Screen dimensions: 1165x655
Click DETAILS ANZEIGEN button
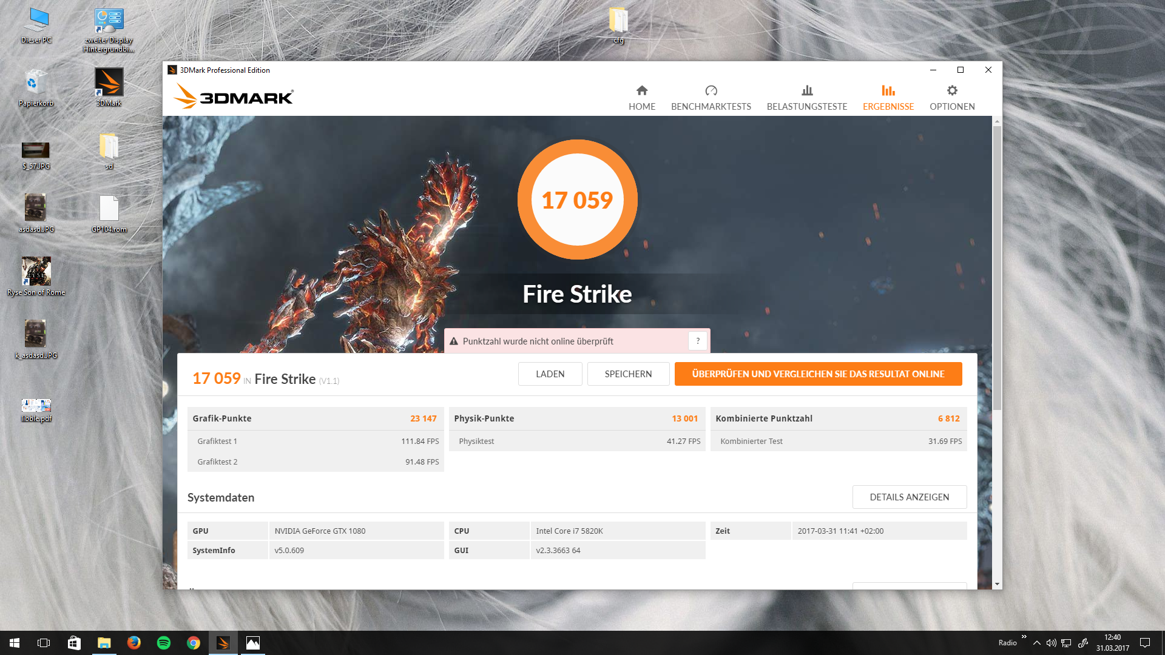[x=909, y=497]
